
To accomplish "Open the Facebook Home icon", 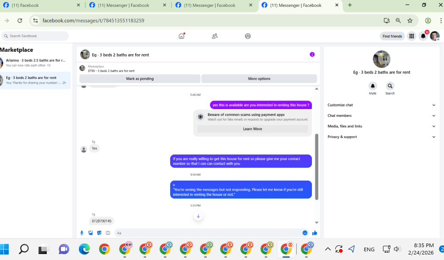I will pos(182,36).
